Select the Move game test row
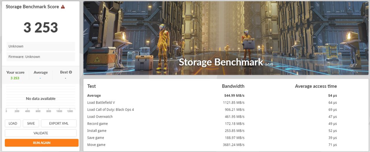Viewport: 370px width, 152px height. (x=212, y=145)
